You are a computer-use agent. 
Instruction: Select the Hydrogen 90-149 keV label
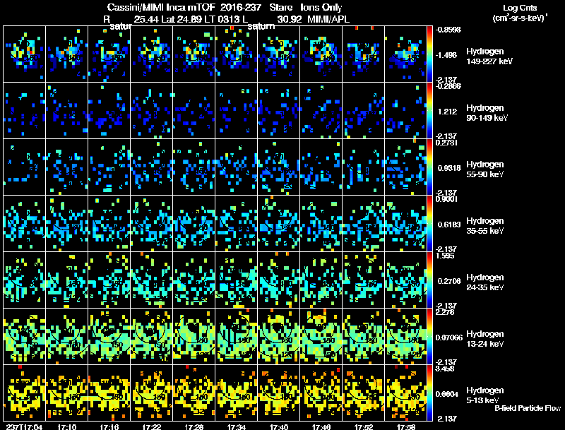pos(485,113)
